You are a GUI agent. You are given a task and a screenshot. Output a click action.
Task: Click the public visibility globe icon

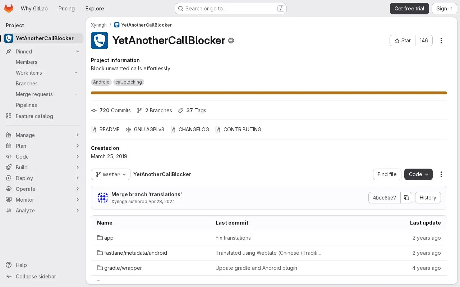[231, 41]
